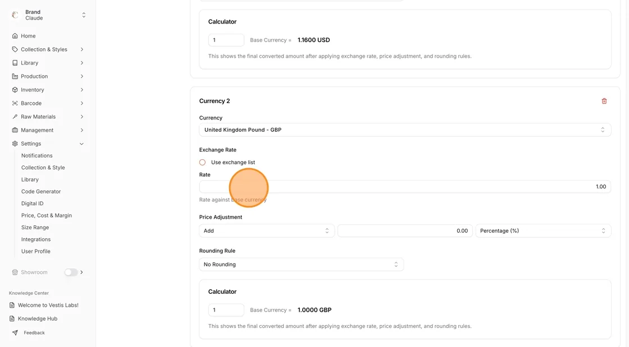Viewport: 629px width, 347px height.
Task: Click the Price Adjustment amount field 0.00
Action: click(x=405, y=230)
